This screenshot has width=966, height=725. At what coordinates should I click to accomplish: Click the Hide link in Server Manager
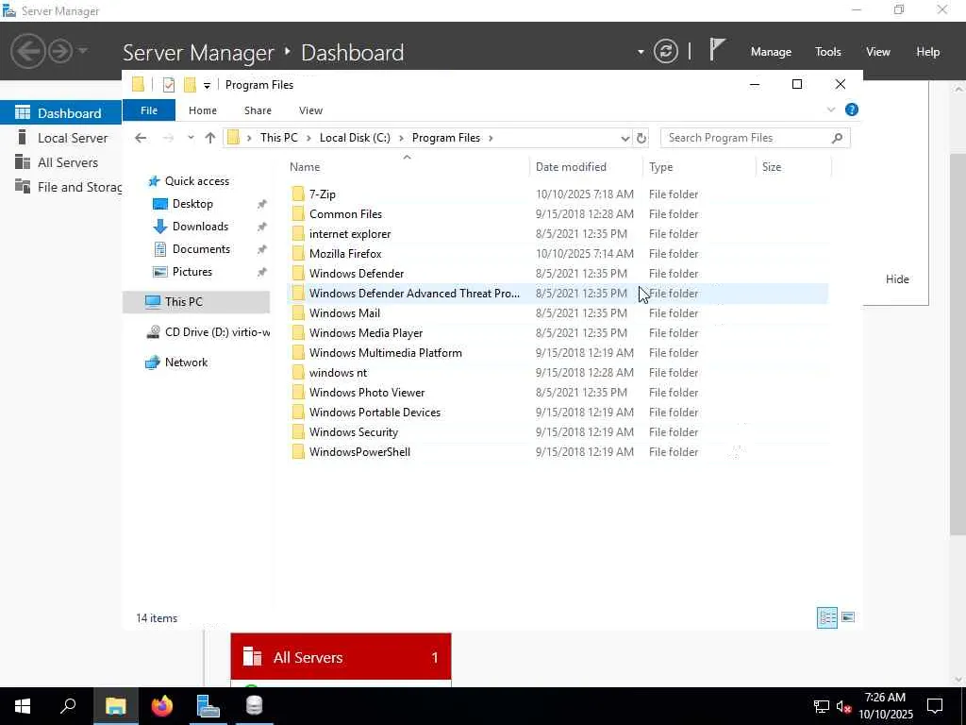pos(897,279)
